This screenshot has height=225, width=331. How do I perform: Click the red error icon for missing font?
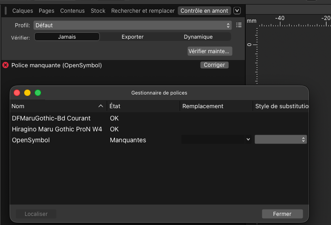[5, 65]
